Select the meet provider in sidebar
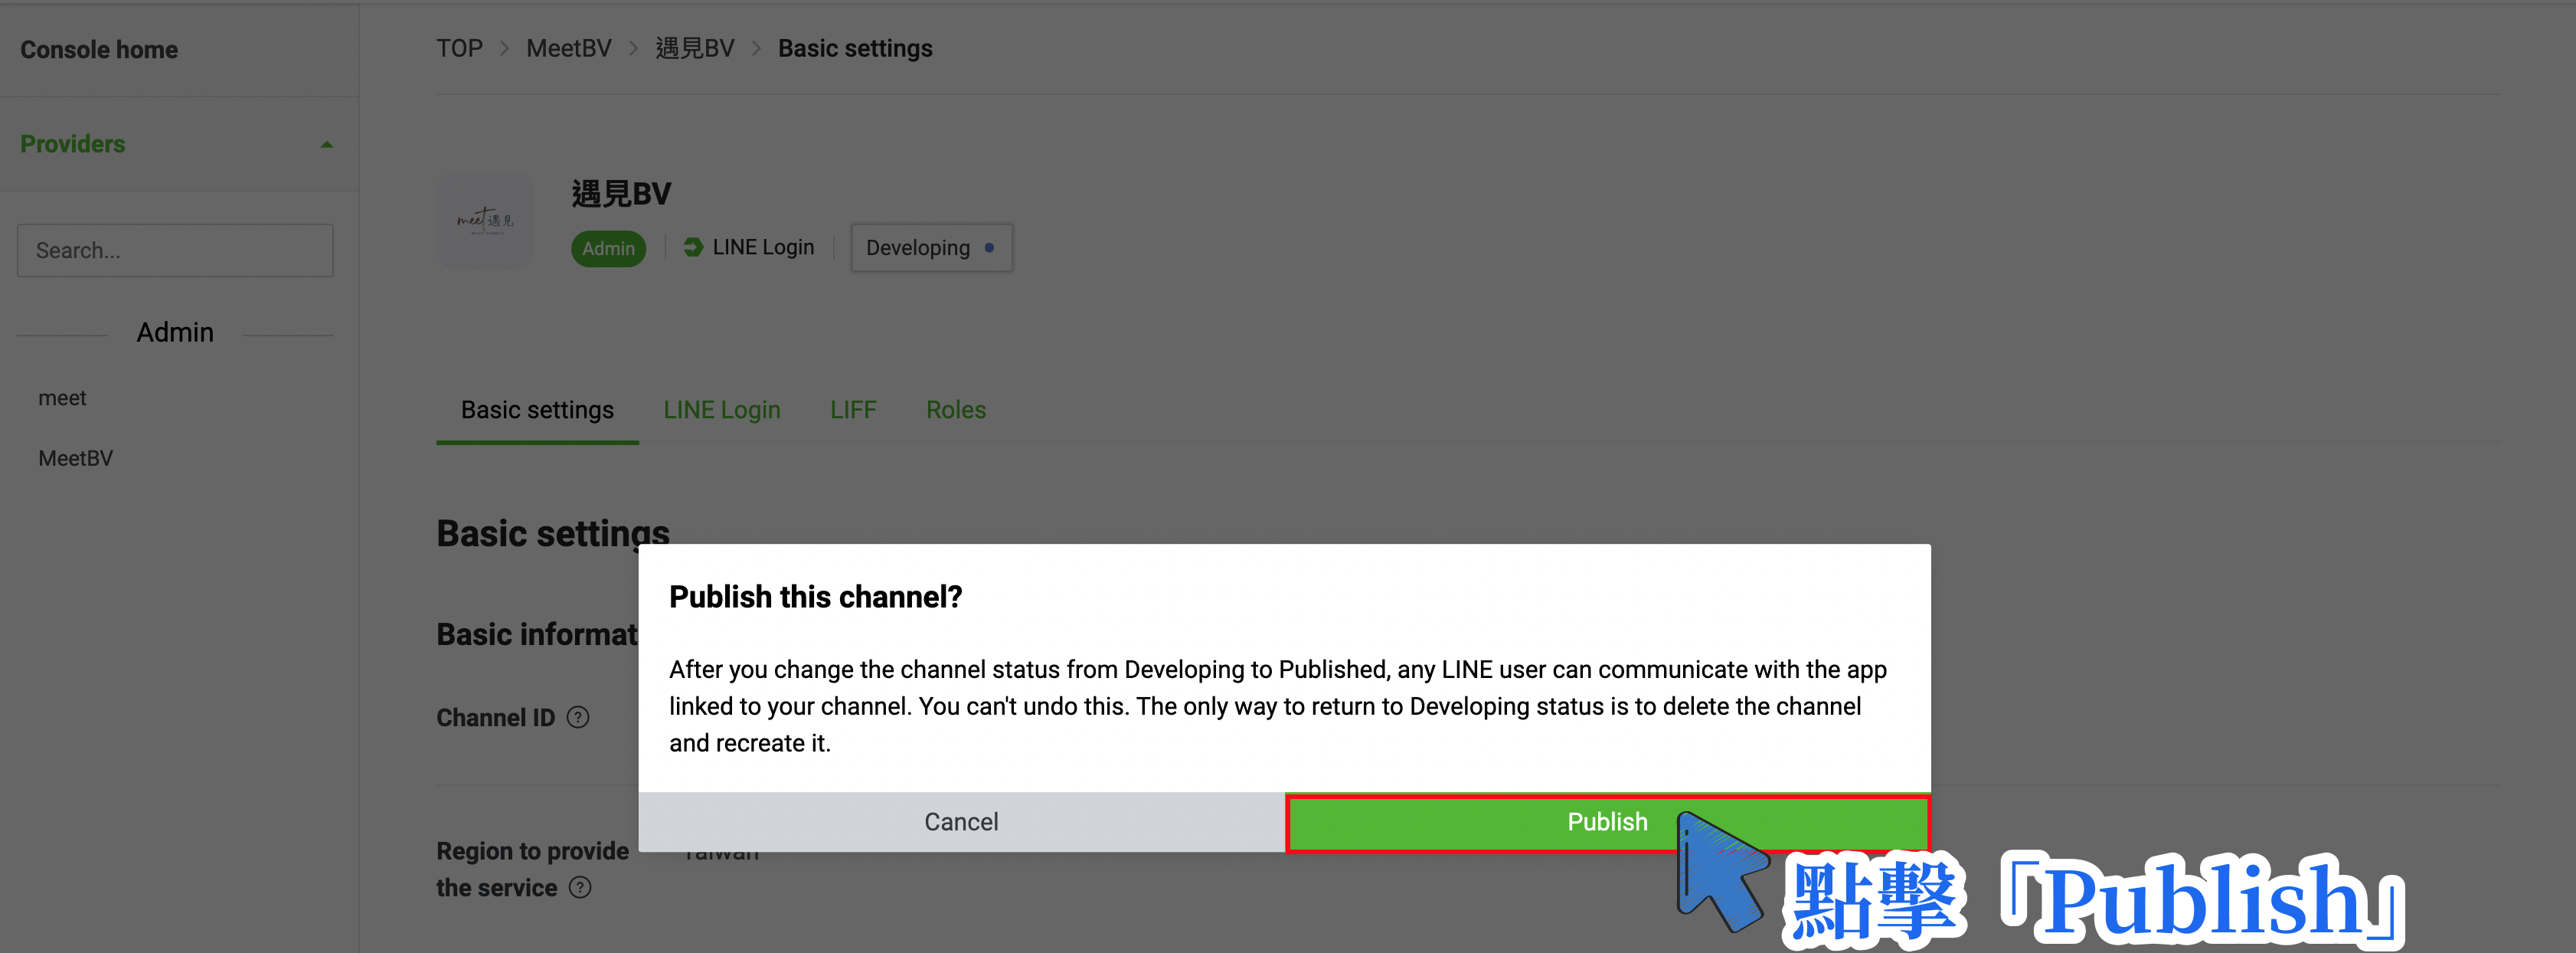The width and height of the screenshot is (2576, 953). (x=62, y=398)
